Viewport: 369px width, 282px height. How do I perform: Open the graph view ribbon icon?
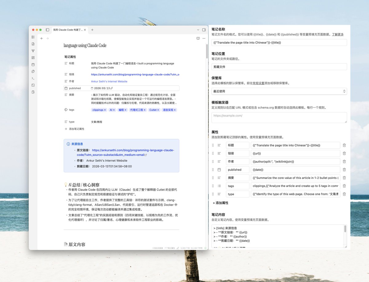(33, 51)
